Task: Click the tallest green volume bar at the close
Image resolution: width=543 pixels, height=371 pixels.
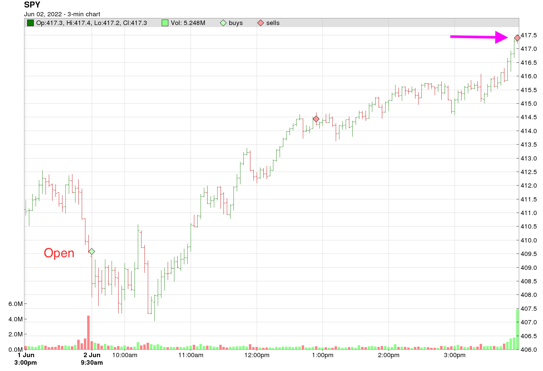Action: point(517,329)
